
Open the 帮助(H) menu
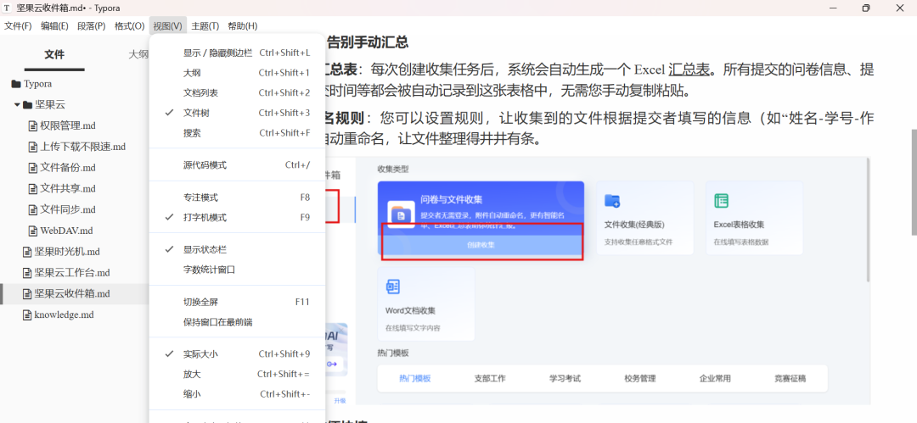click(242, 26)
